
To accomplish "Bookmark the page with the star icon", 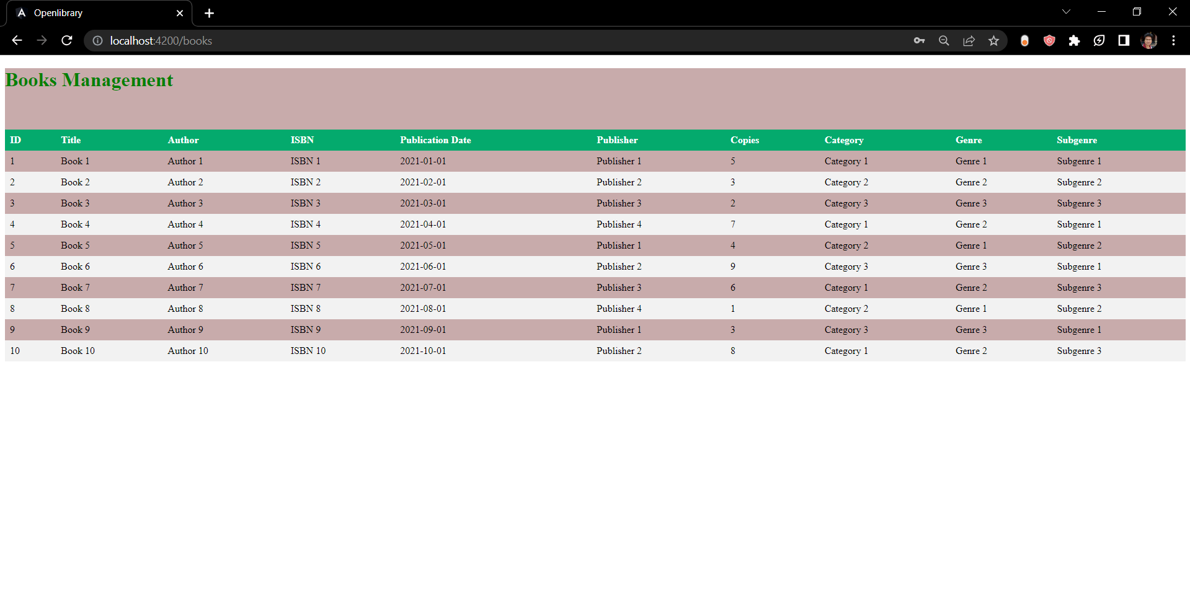I will pyautogui.click(x=994, y=40).
